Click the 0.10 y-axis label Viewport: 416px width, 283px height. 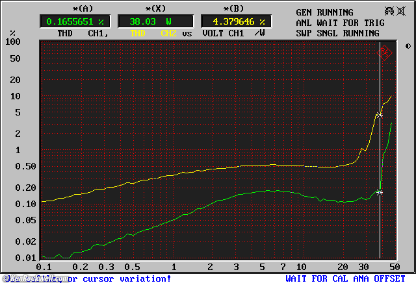25,204
